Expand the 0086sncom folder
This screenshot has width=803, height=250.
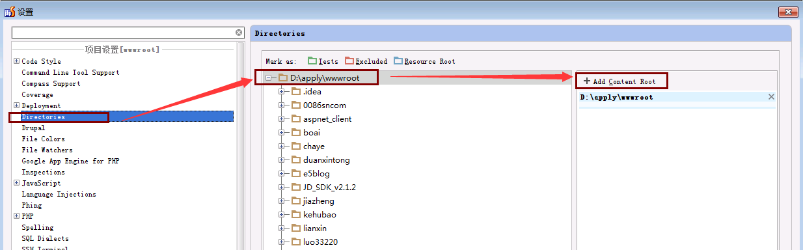[x=282, y=105]
